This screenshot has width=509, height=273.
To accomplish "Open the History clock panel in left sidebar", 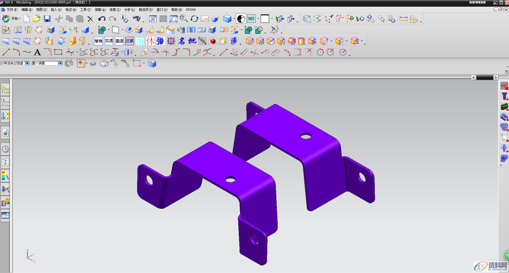I will tap(5, 149).
